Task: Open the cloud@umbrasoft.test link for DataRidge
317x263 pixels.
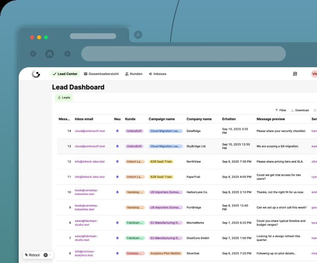Action: (90, 131)
